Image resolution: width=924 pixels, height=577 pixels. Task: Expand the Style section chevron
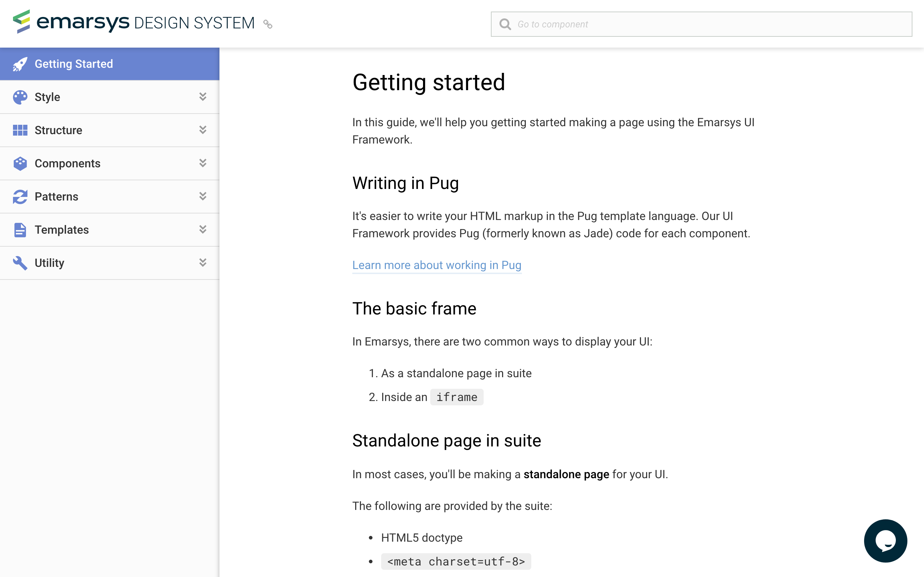coord(203,97)
